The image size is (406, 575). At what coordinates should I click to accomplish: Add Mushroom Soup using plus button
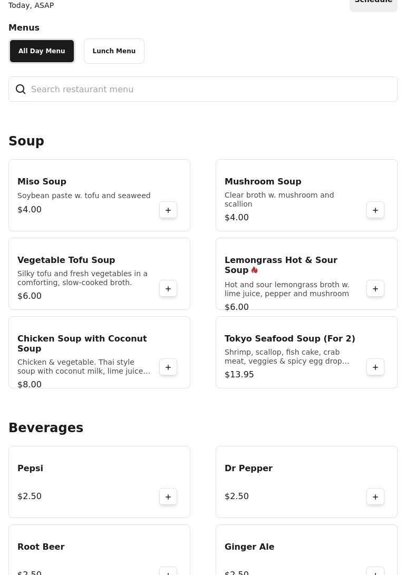[x=375, y=210]
